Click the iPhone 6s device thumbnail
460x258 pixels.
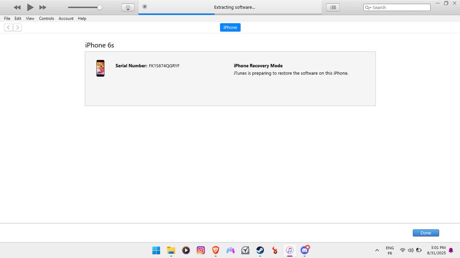(100, 68)
